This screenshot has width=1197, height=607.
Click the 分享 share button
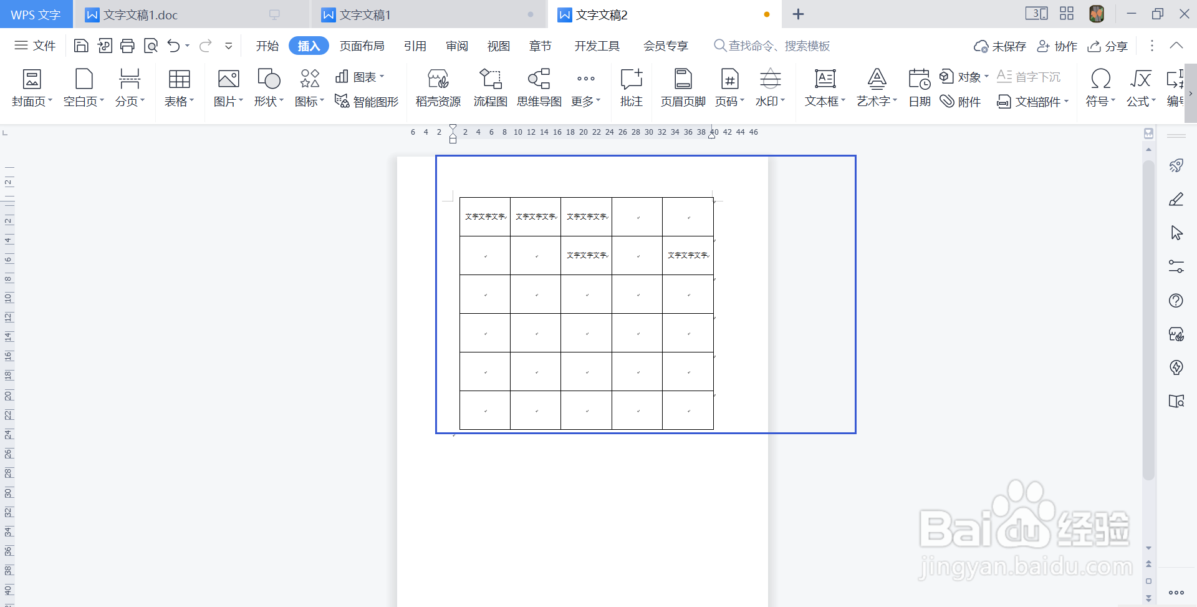[x=1108, y=46]
